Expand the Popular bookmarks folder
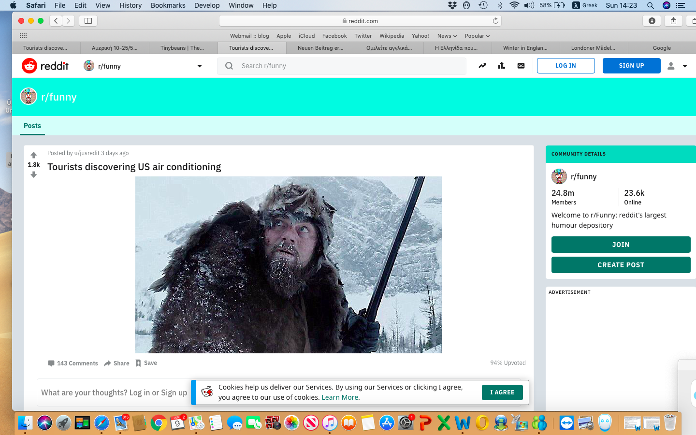Image resolution: width=696 pixels, height=435 pixels. pyautogui.click(x=477, y=36)
